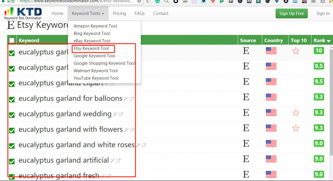Uncheck the 'eucalyptus garland wedding' checkbox
The width and height of the screenshot is (333, 181).
pos(12,115)
